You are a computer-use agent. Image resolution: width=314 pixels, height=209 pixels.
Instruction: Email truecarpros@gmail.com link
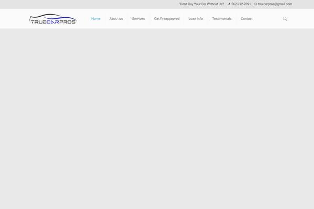[275, 4]
